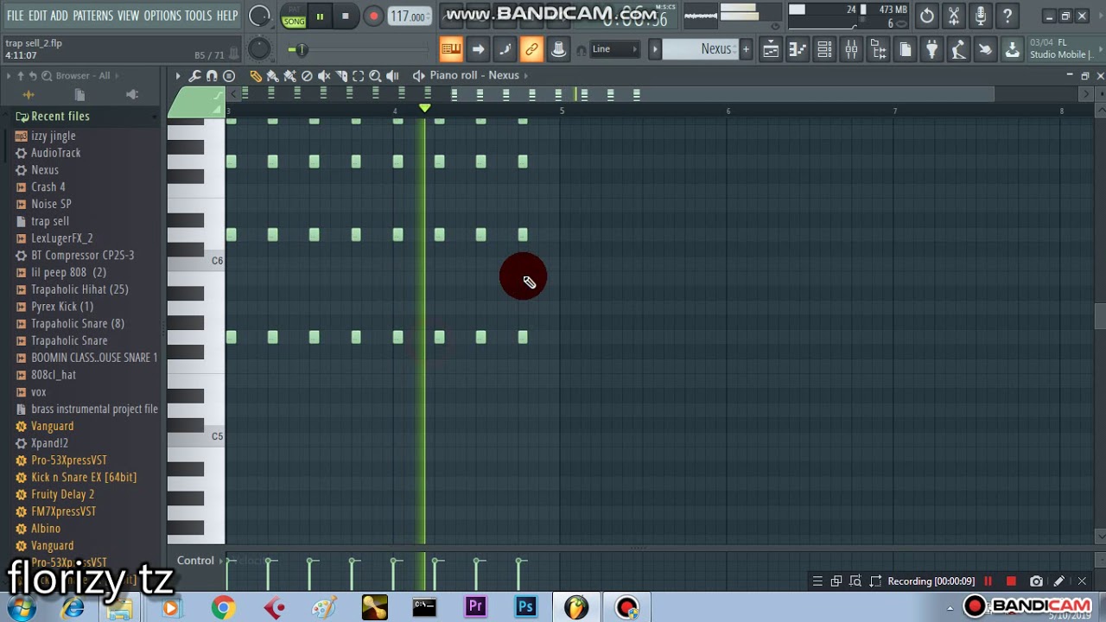Pause the Bandicam recording

(x=988, y=581)
